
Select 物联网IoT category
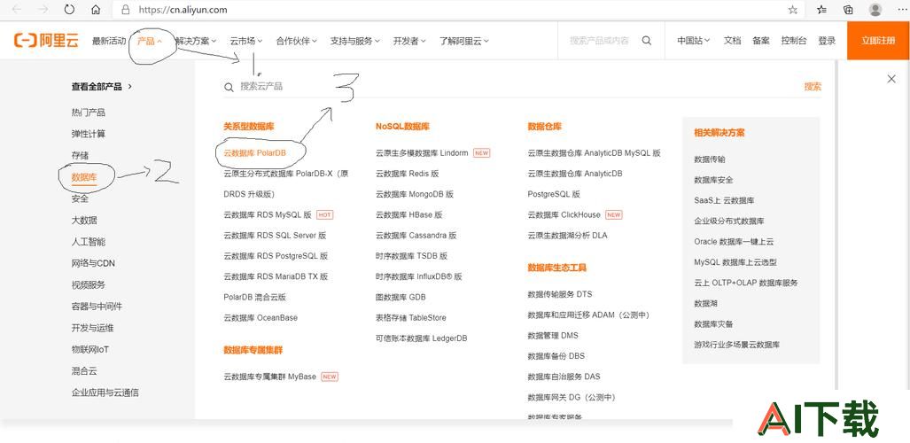tap(90, 349)
